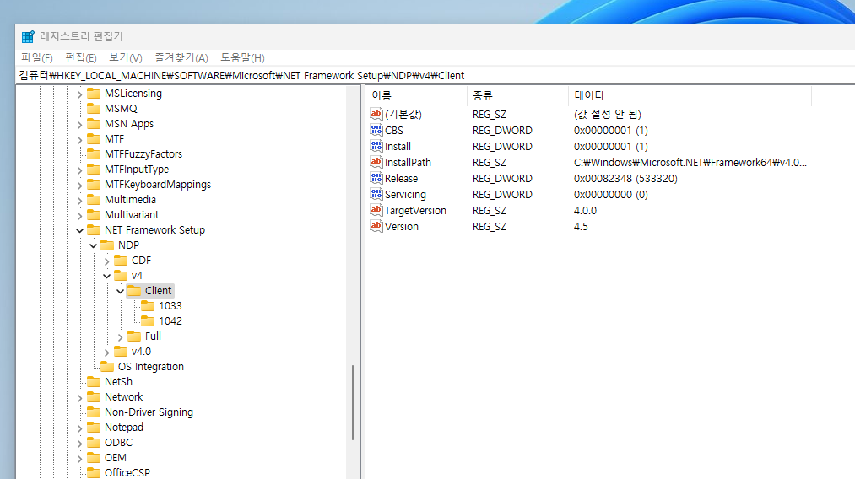Select the Release DWORD value icon
Viewport: 855px width, 479px height.
click(376, 178)
